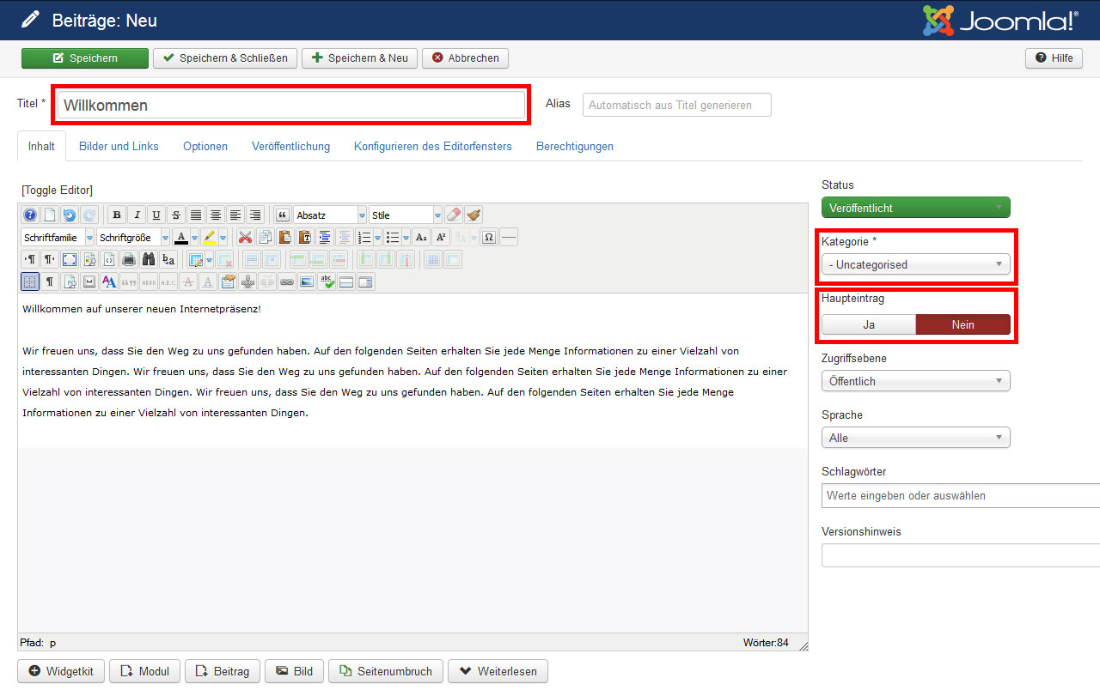
Task: Click the Abbrechen button
Action: (x=465, y=58)
